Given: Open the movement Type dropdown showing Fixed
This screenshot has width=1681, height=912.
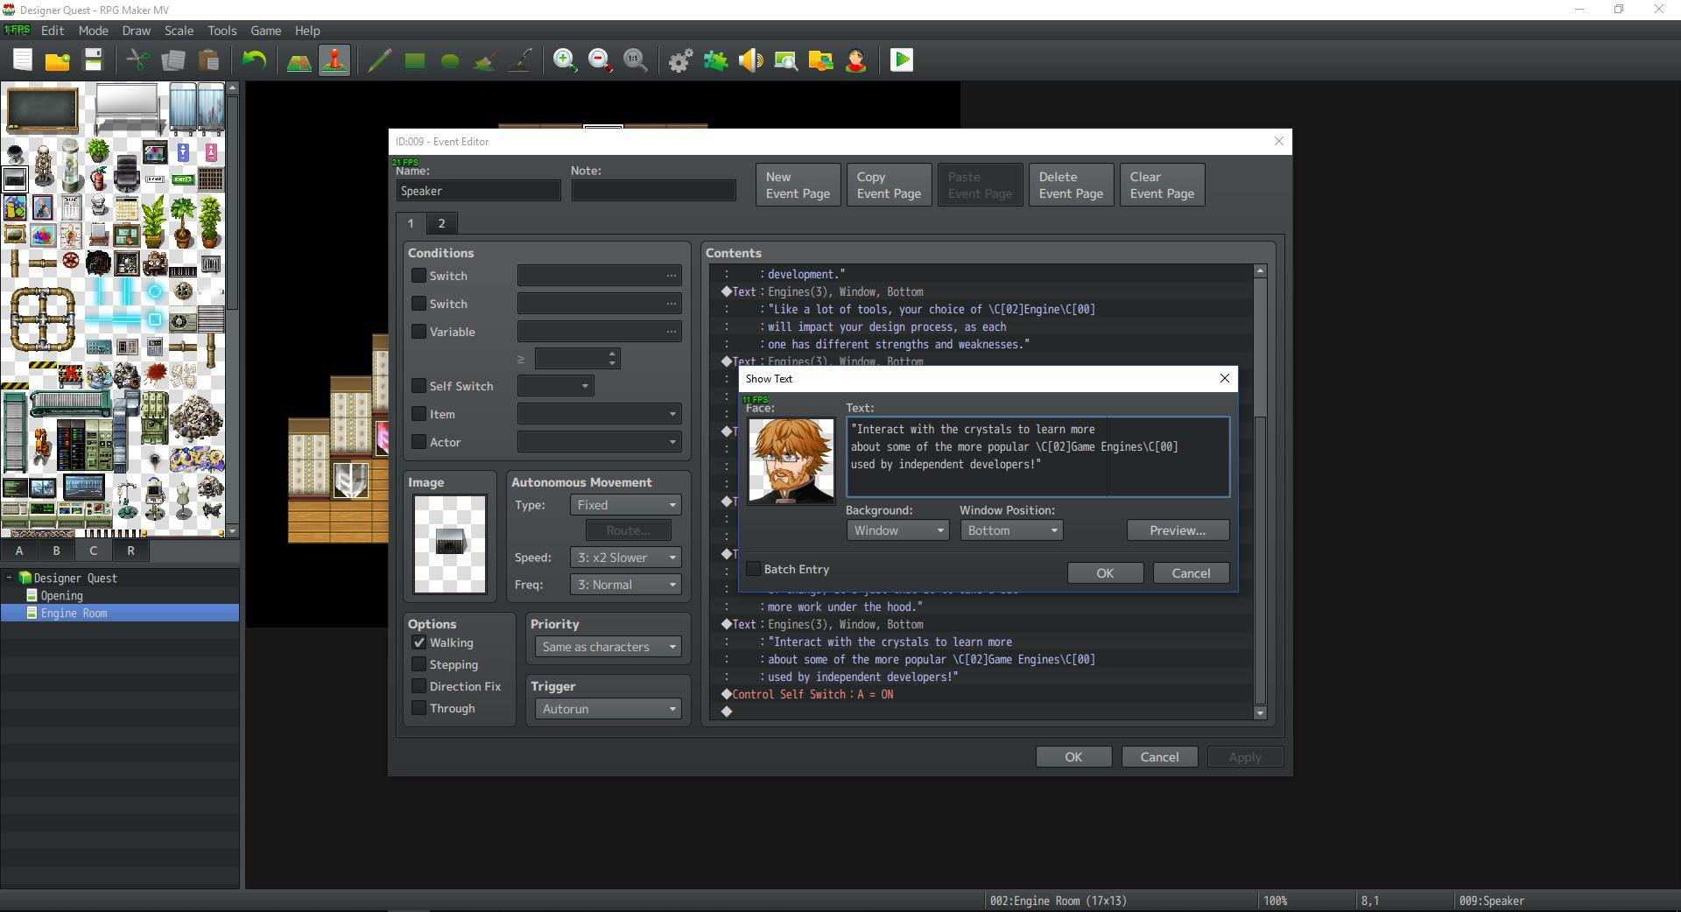Looking at the screenshot, I should (x=625, y=505).
